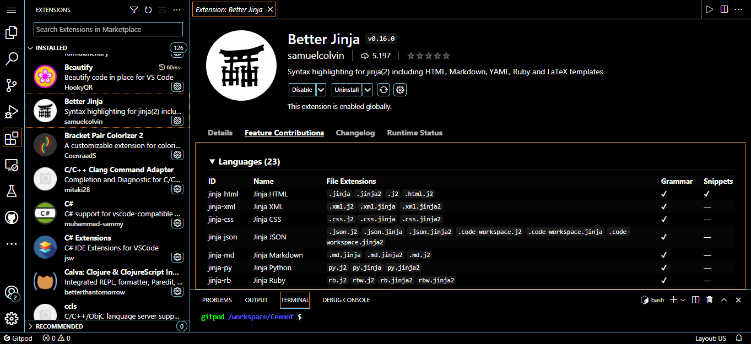751x344 pixels.
Task: Open manage gear on Better Jinja details page
Action: point(401,90)
